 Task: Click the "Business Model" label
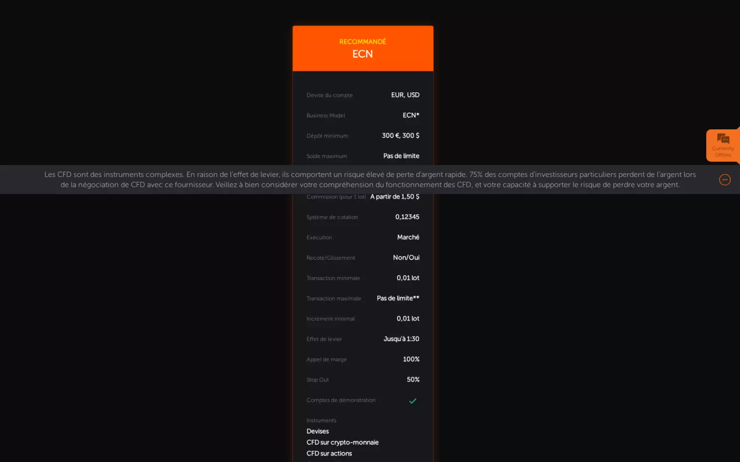coord(326,116)
